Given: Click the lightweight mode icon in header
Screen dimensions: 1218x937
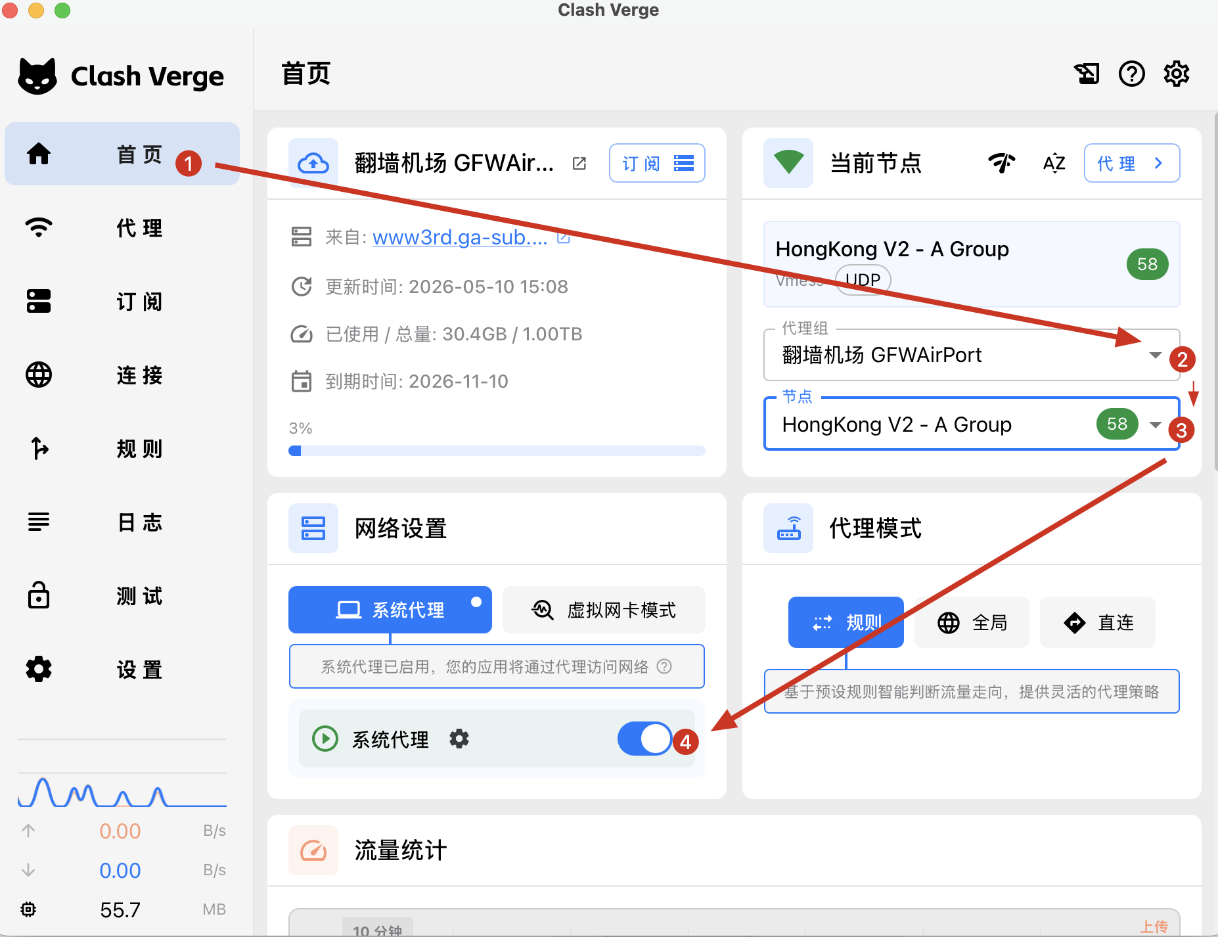Looking at the screenshot, I should click(1087, 74).
